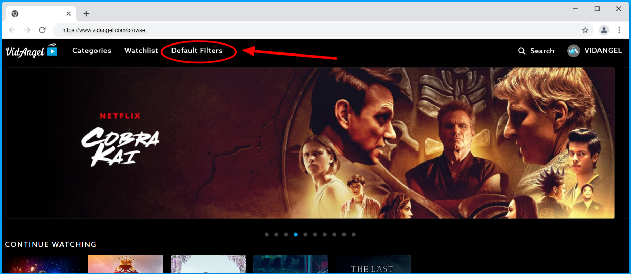Open a new browser tab

pyautogui.click(x=86, y=13)
